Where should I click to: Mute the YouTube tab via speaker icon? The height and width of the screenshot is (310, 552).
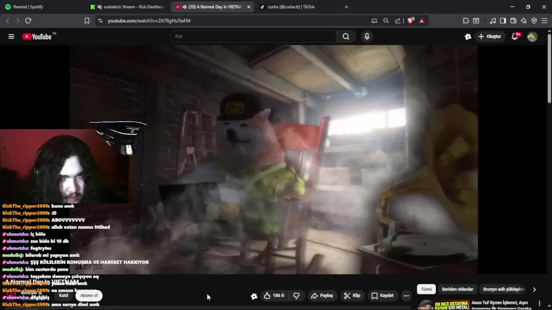click(185, 7)
